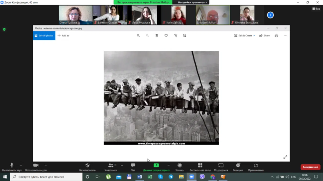Open the Security (Безопасность) shield menu
The width and height of the screenshot is (323, 181).
(87, 167)
